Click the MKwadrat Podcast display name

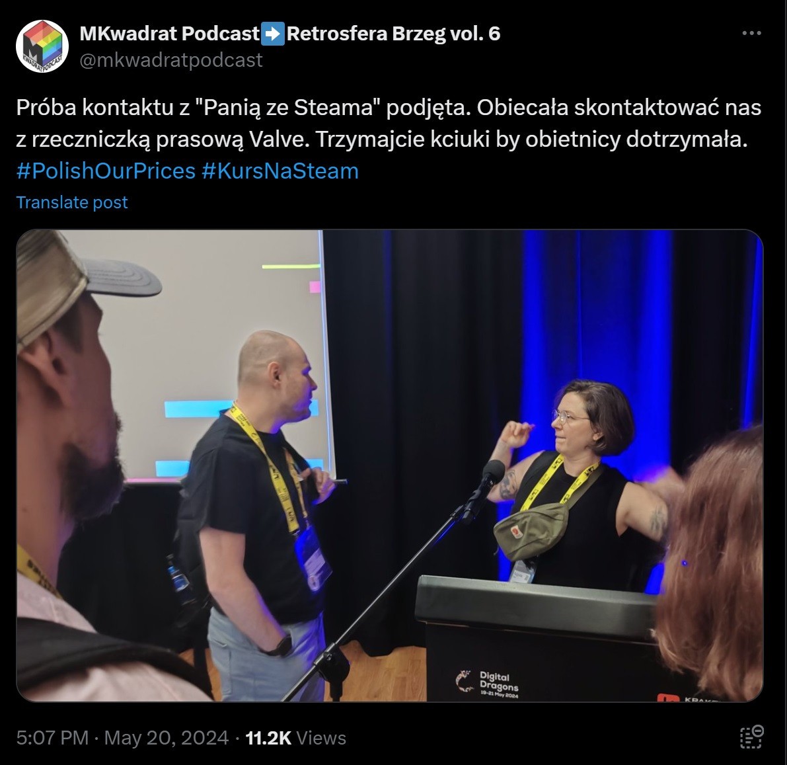(170, 34)
